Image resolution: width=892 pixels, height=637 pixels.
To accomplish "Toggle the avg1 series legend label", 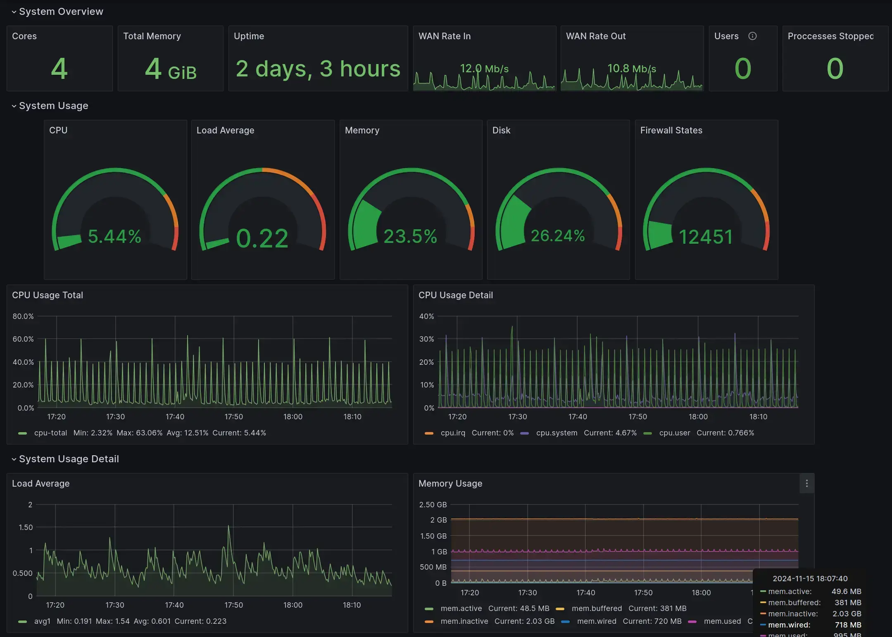I will click(x=42, y=621).
